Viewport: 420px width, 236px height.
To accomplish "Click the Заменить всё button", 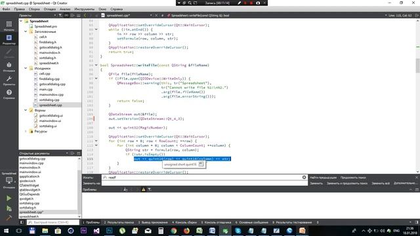I will (381, 184).
